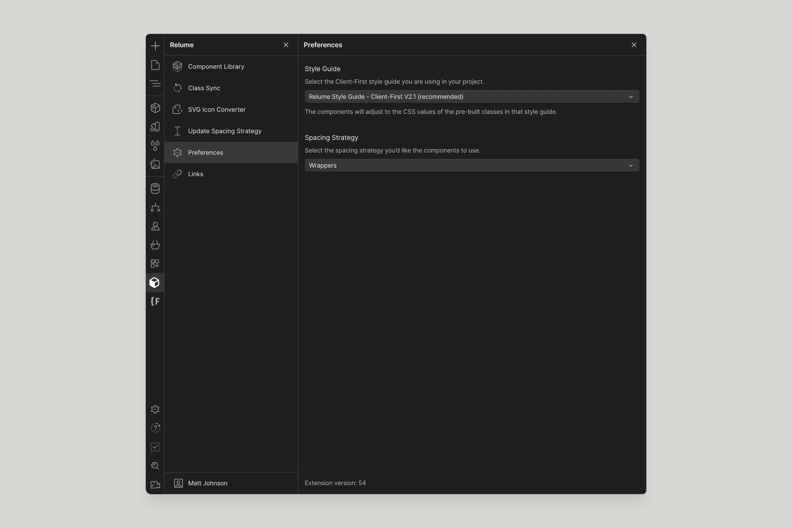Click the Matt Johnson avatar icon

point(178,483)
